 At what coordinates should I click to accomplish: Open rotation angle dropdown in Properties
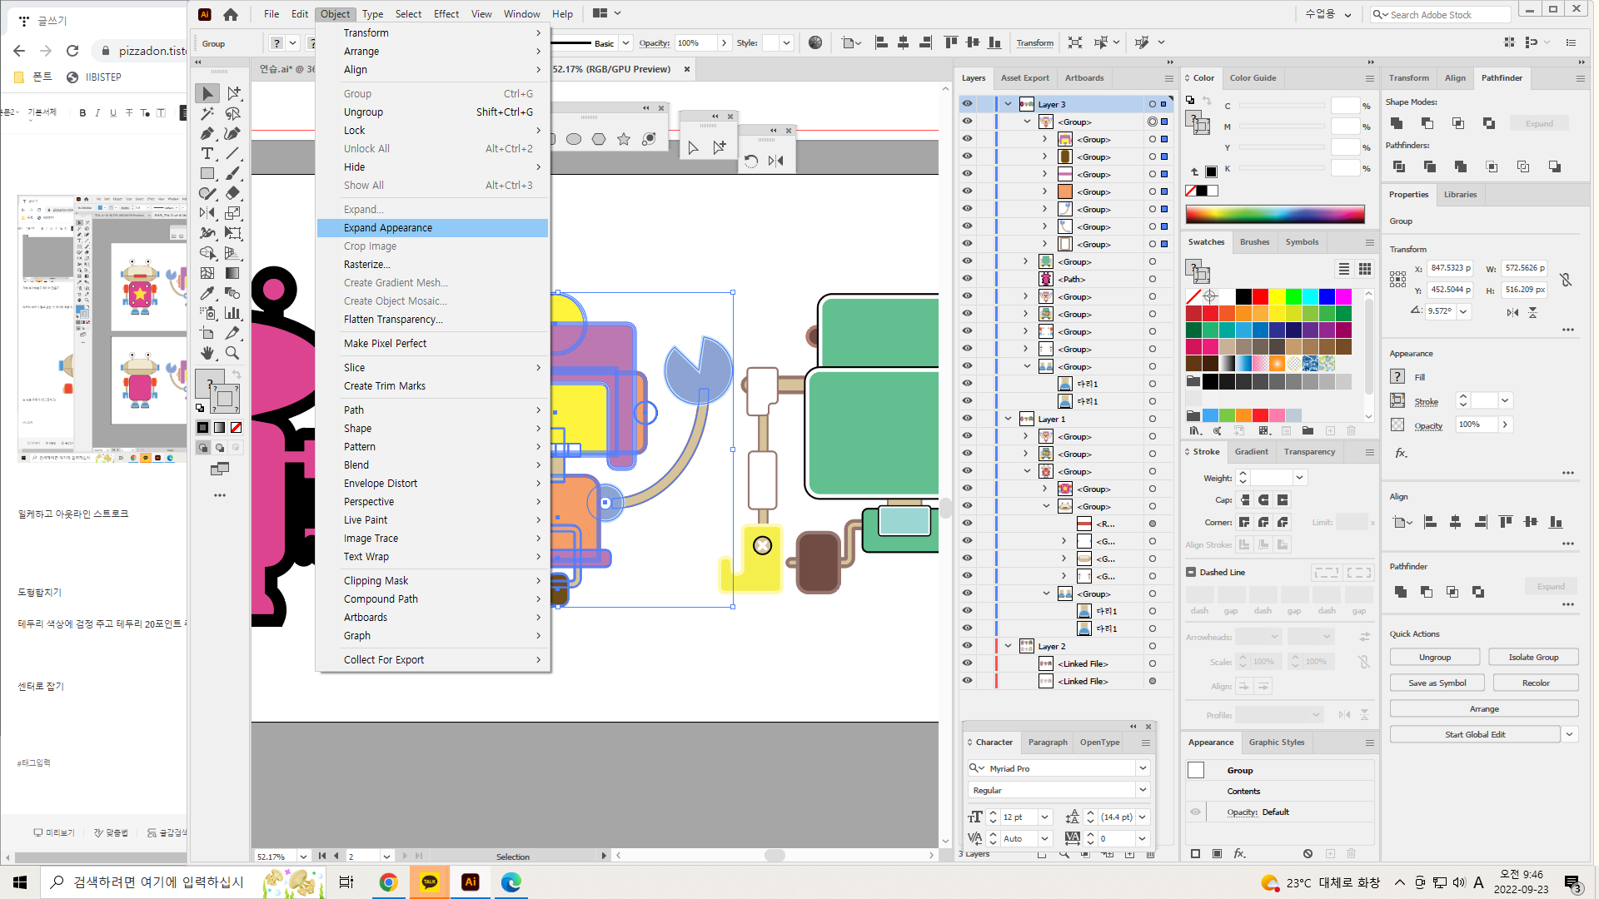(1463, 311)
